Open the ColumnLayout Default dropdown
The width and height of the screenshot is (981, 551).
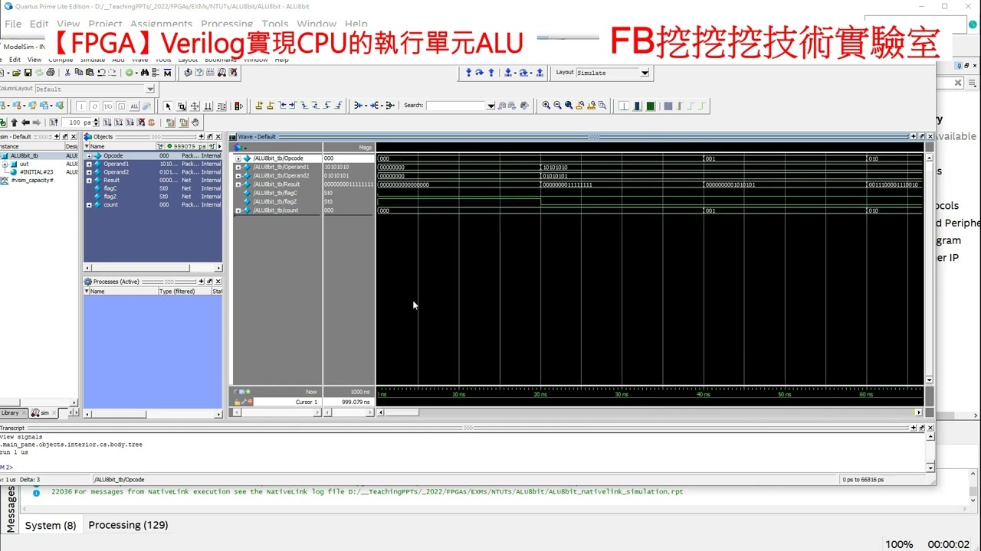point(149,89)
